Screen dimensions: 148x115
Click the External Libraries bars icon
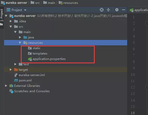(x=11, y=86)
